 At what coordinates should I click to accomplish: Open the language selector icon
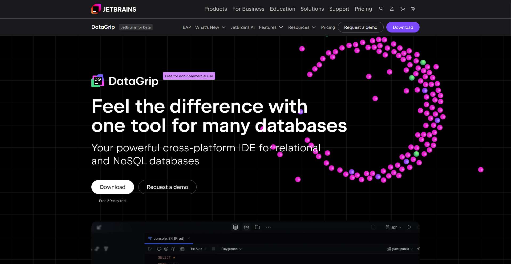(x=413, y=9)
